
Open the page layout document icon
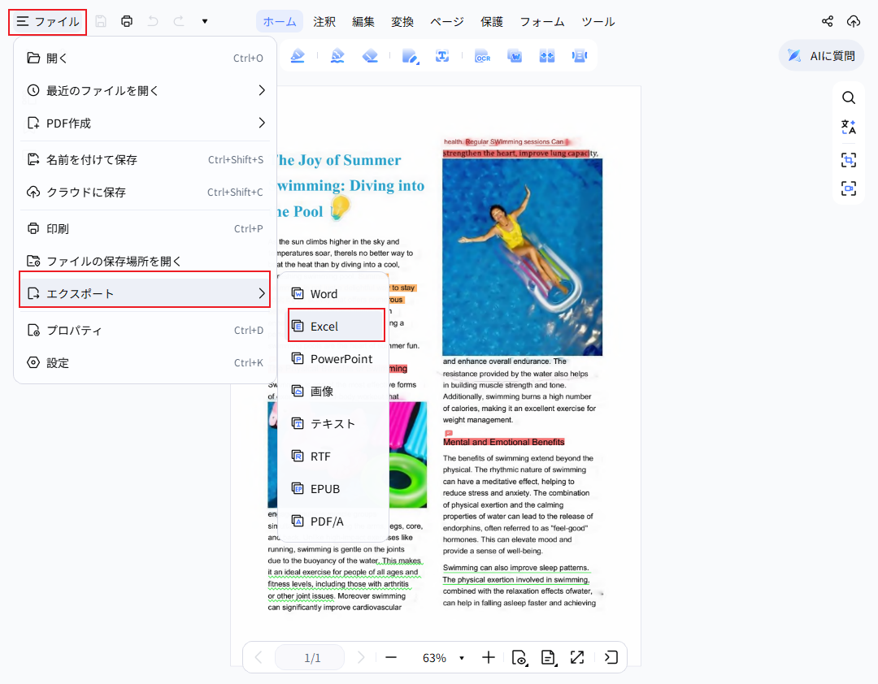tap(549, 658)
